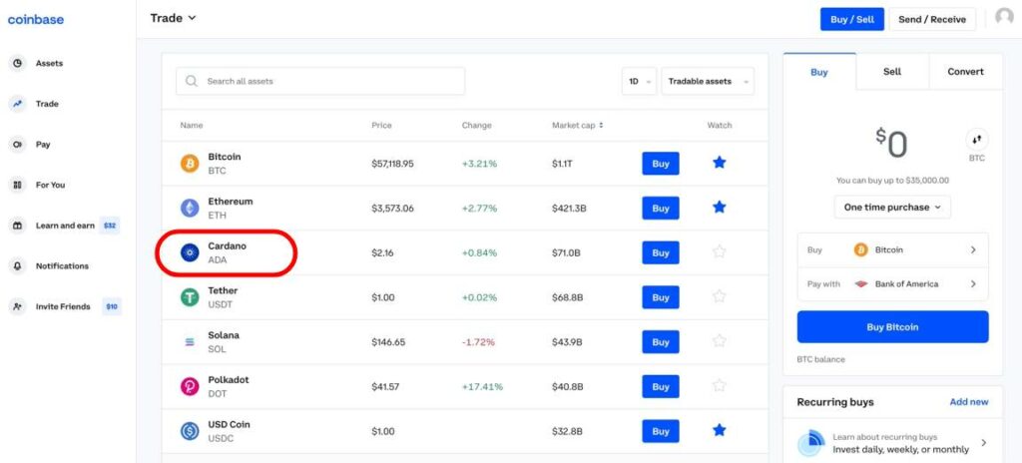Viewport: 1022px width, 463px height.
Task: Click the Send / Receive button
Action: (x=932, y=20)
